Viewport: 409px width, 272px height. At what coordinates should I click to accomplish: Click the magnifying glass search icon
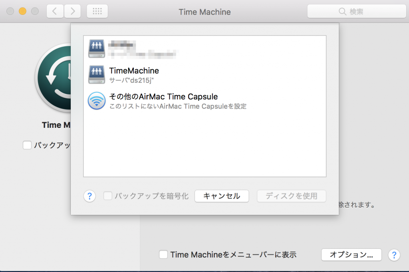342,12
